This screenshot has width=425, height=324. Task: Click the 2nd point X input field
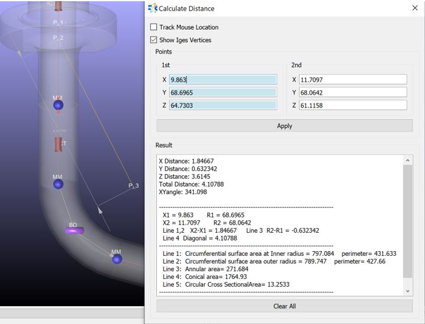[353, 79]
